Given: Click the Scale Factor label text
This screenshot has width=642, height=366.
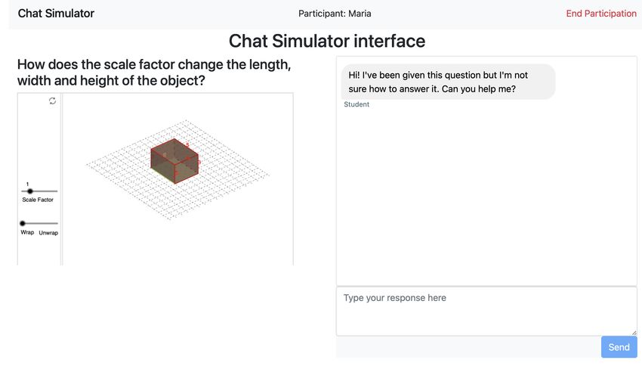Looking at the screenshot, I should click(38, 200).
